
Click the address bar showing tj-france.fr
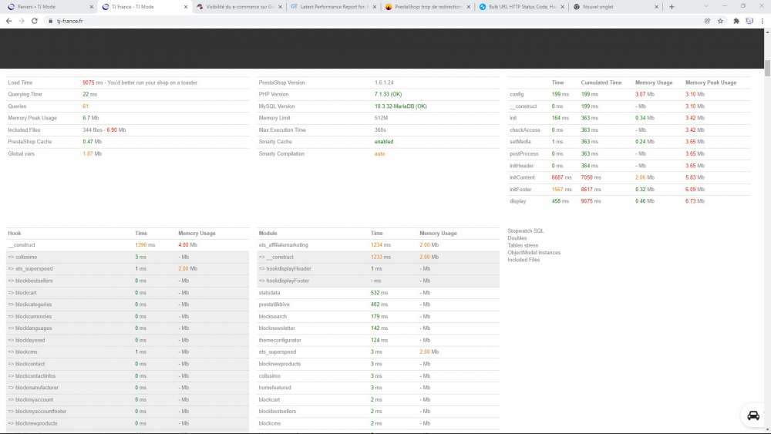(x=374, y=21)
